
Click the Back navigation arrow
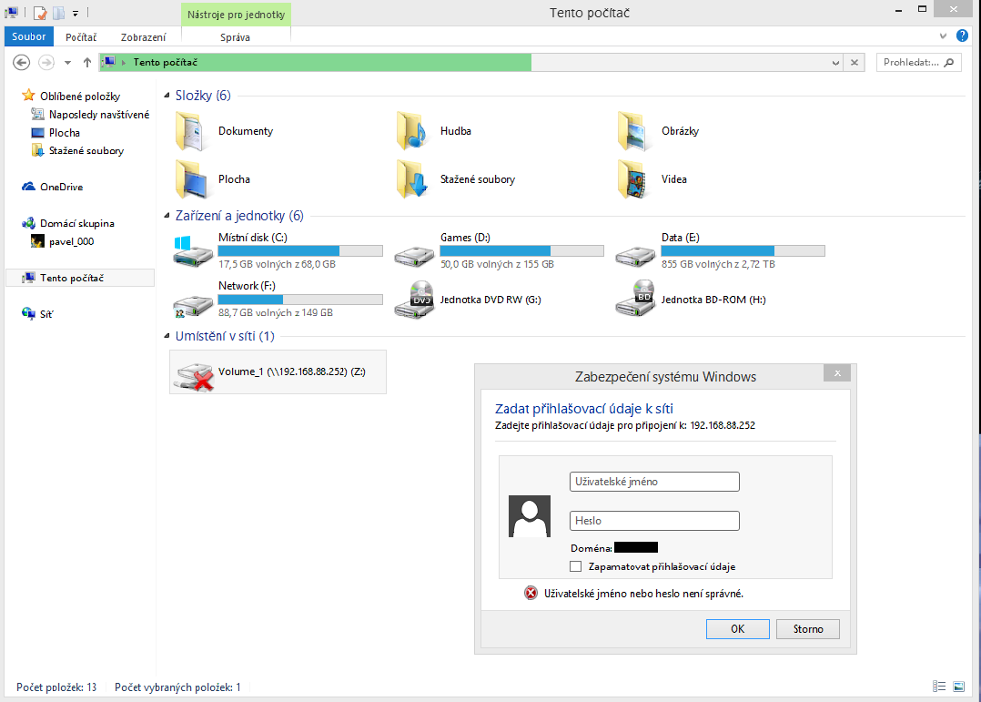coord(21,62)
